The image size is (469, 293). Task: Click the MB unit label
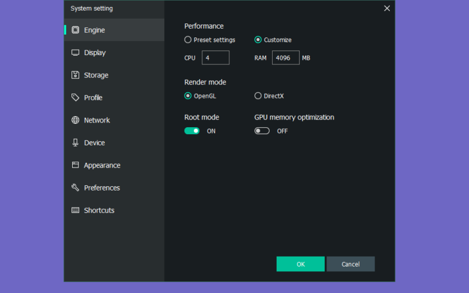click(306, 58)
